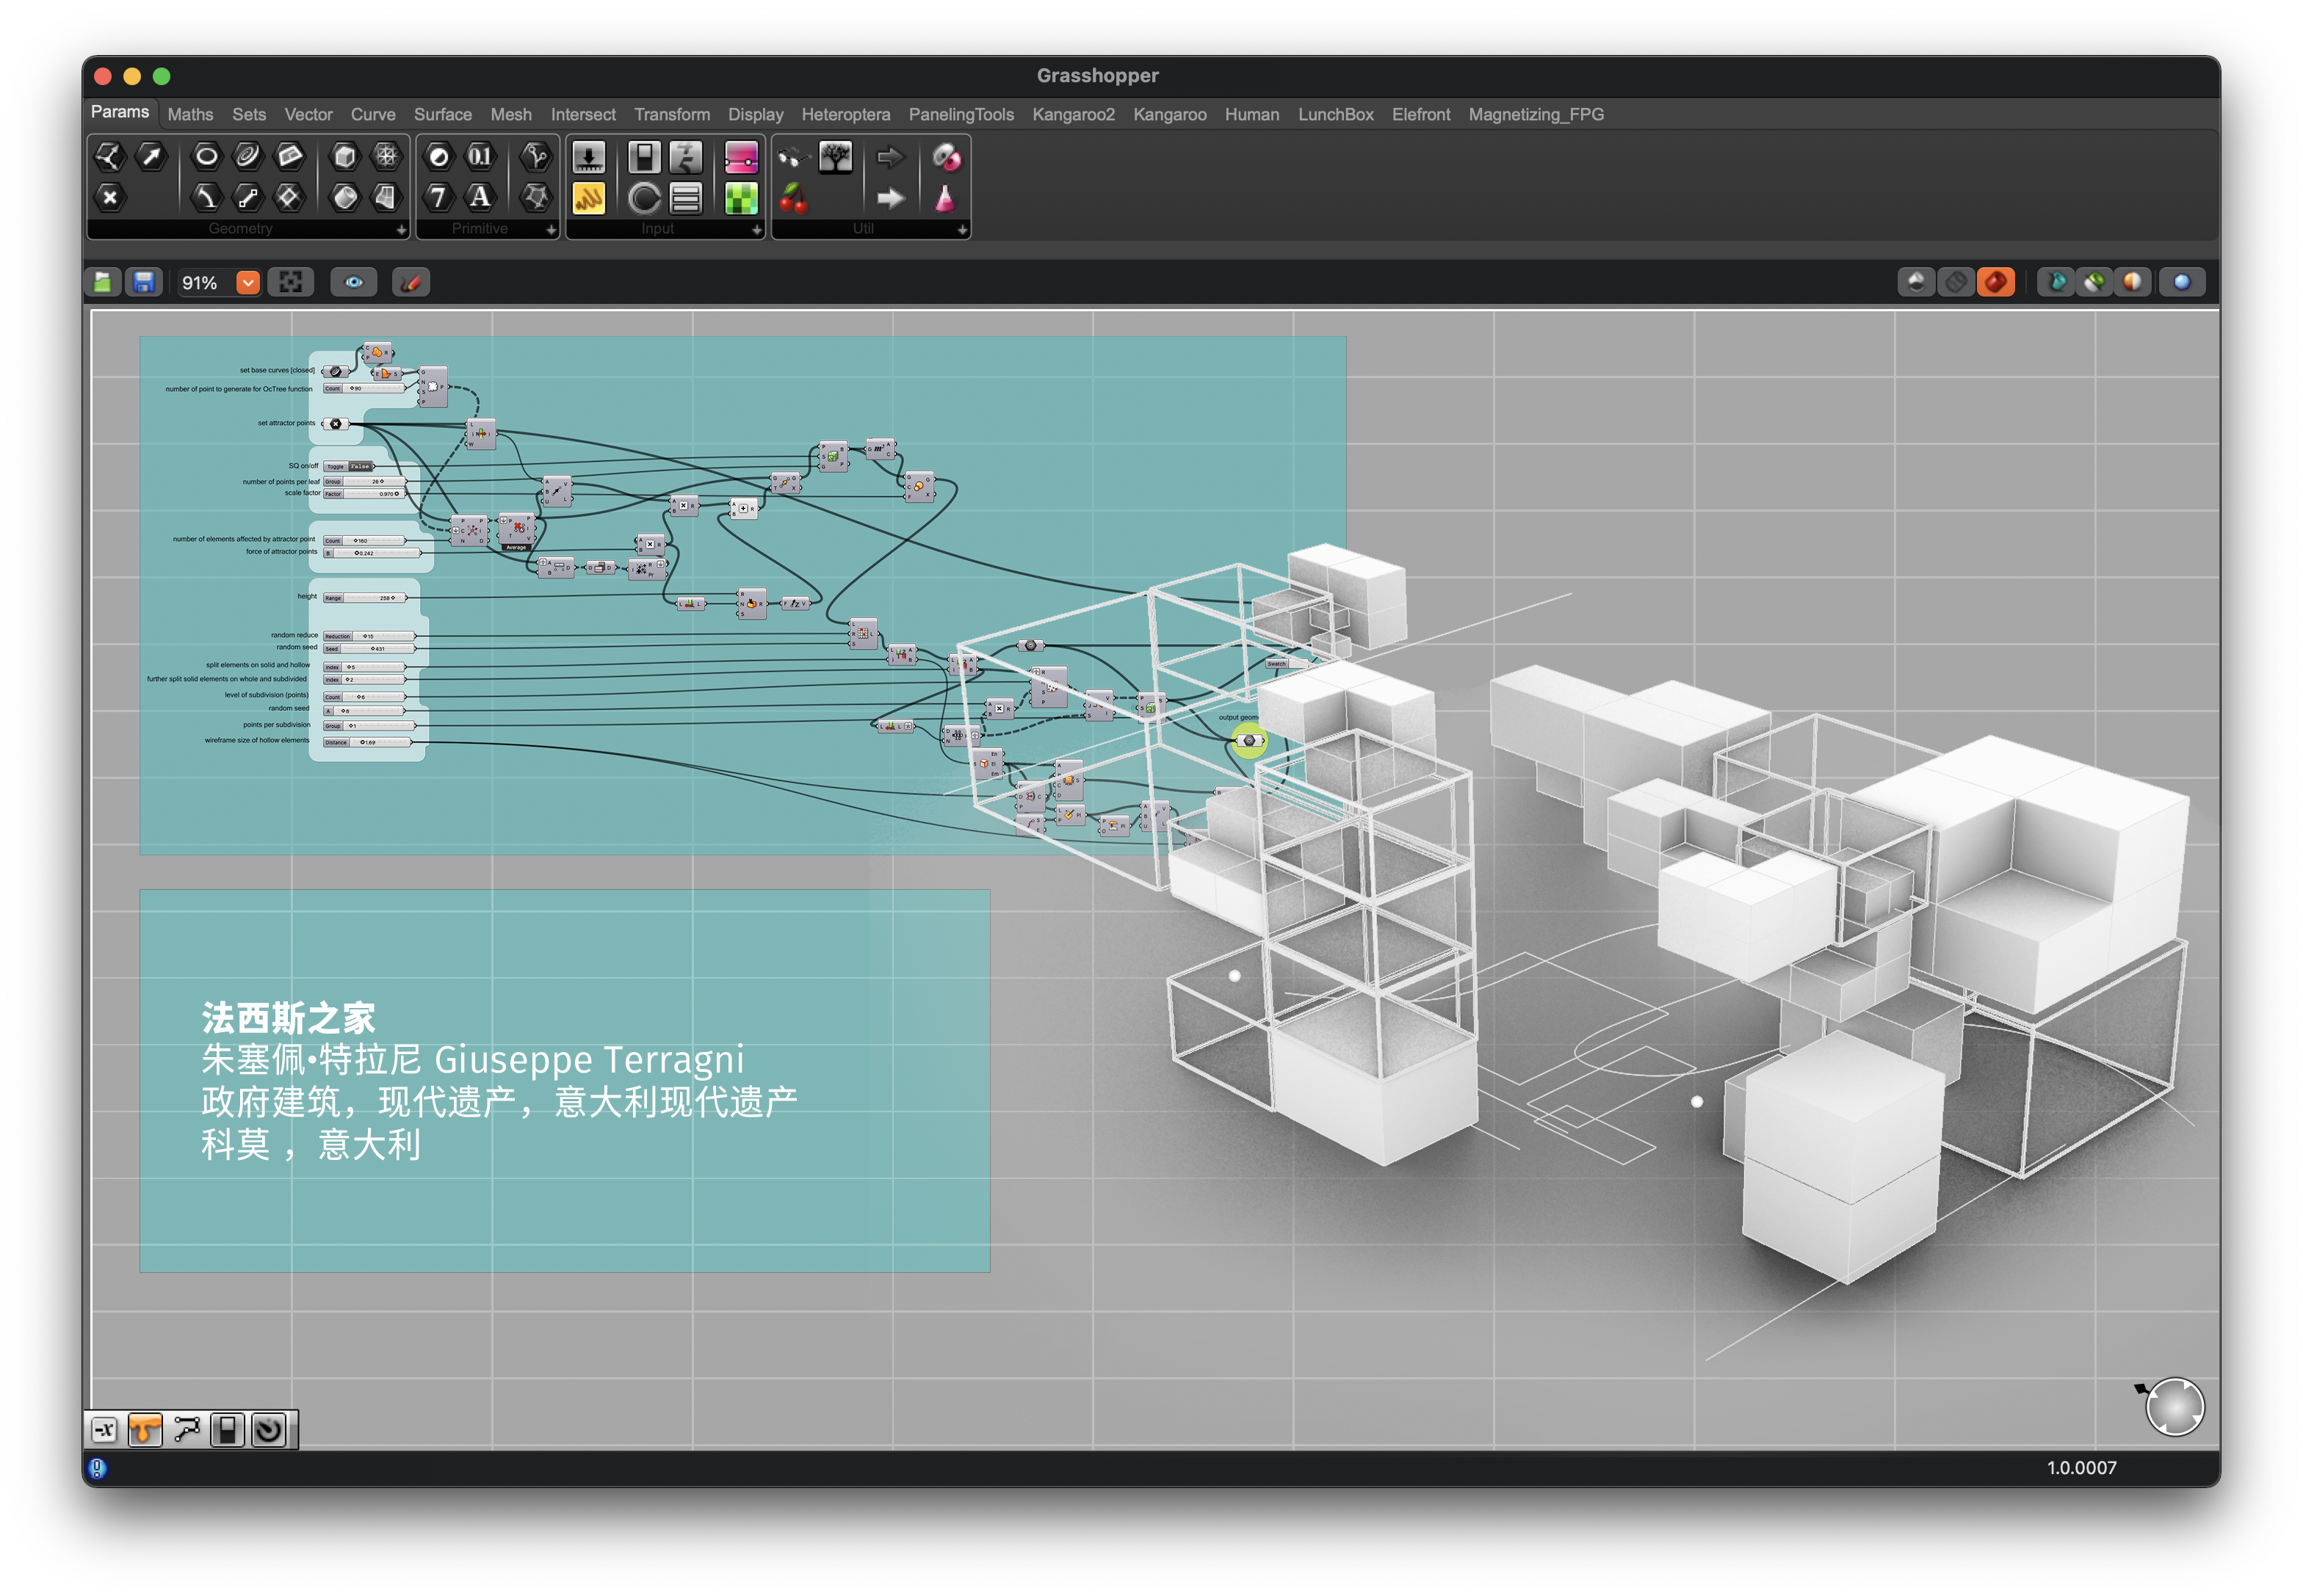
Task: Select the Jump tree icon in Util
Action: pos(836,157)
